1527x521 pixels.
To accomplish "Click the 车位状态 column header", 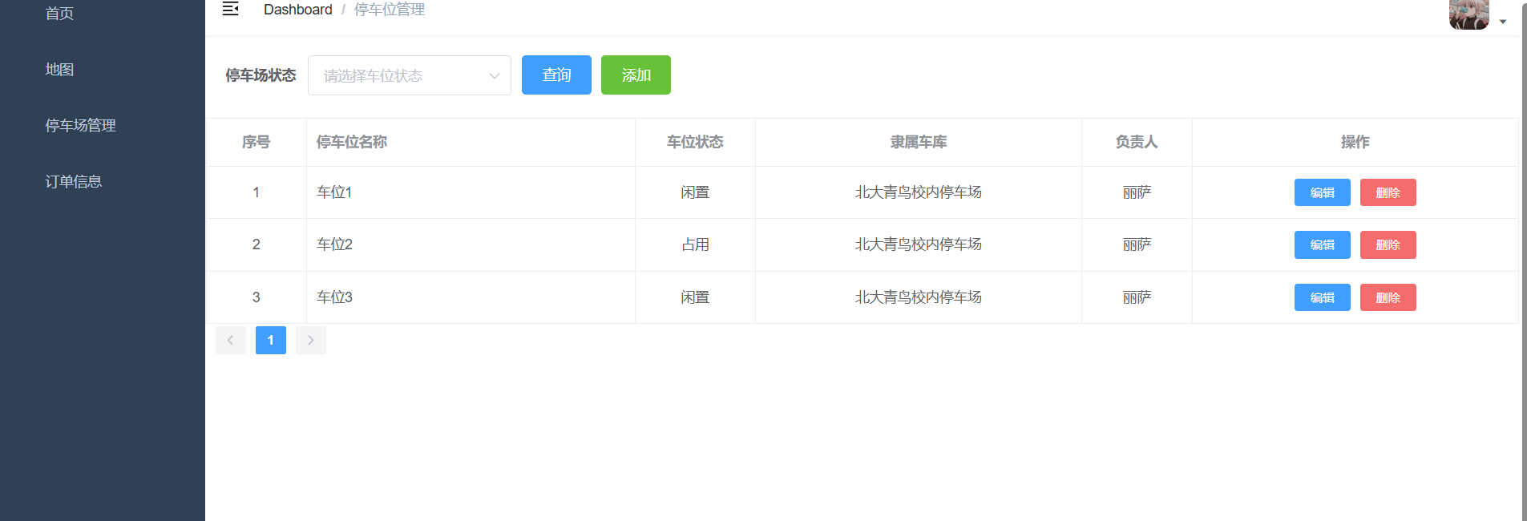I will click(695, 142).
